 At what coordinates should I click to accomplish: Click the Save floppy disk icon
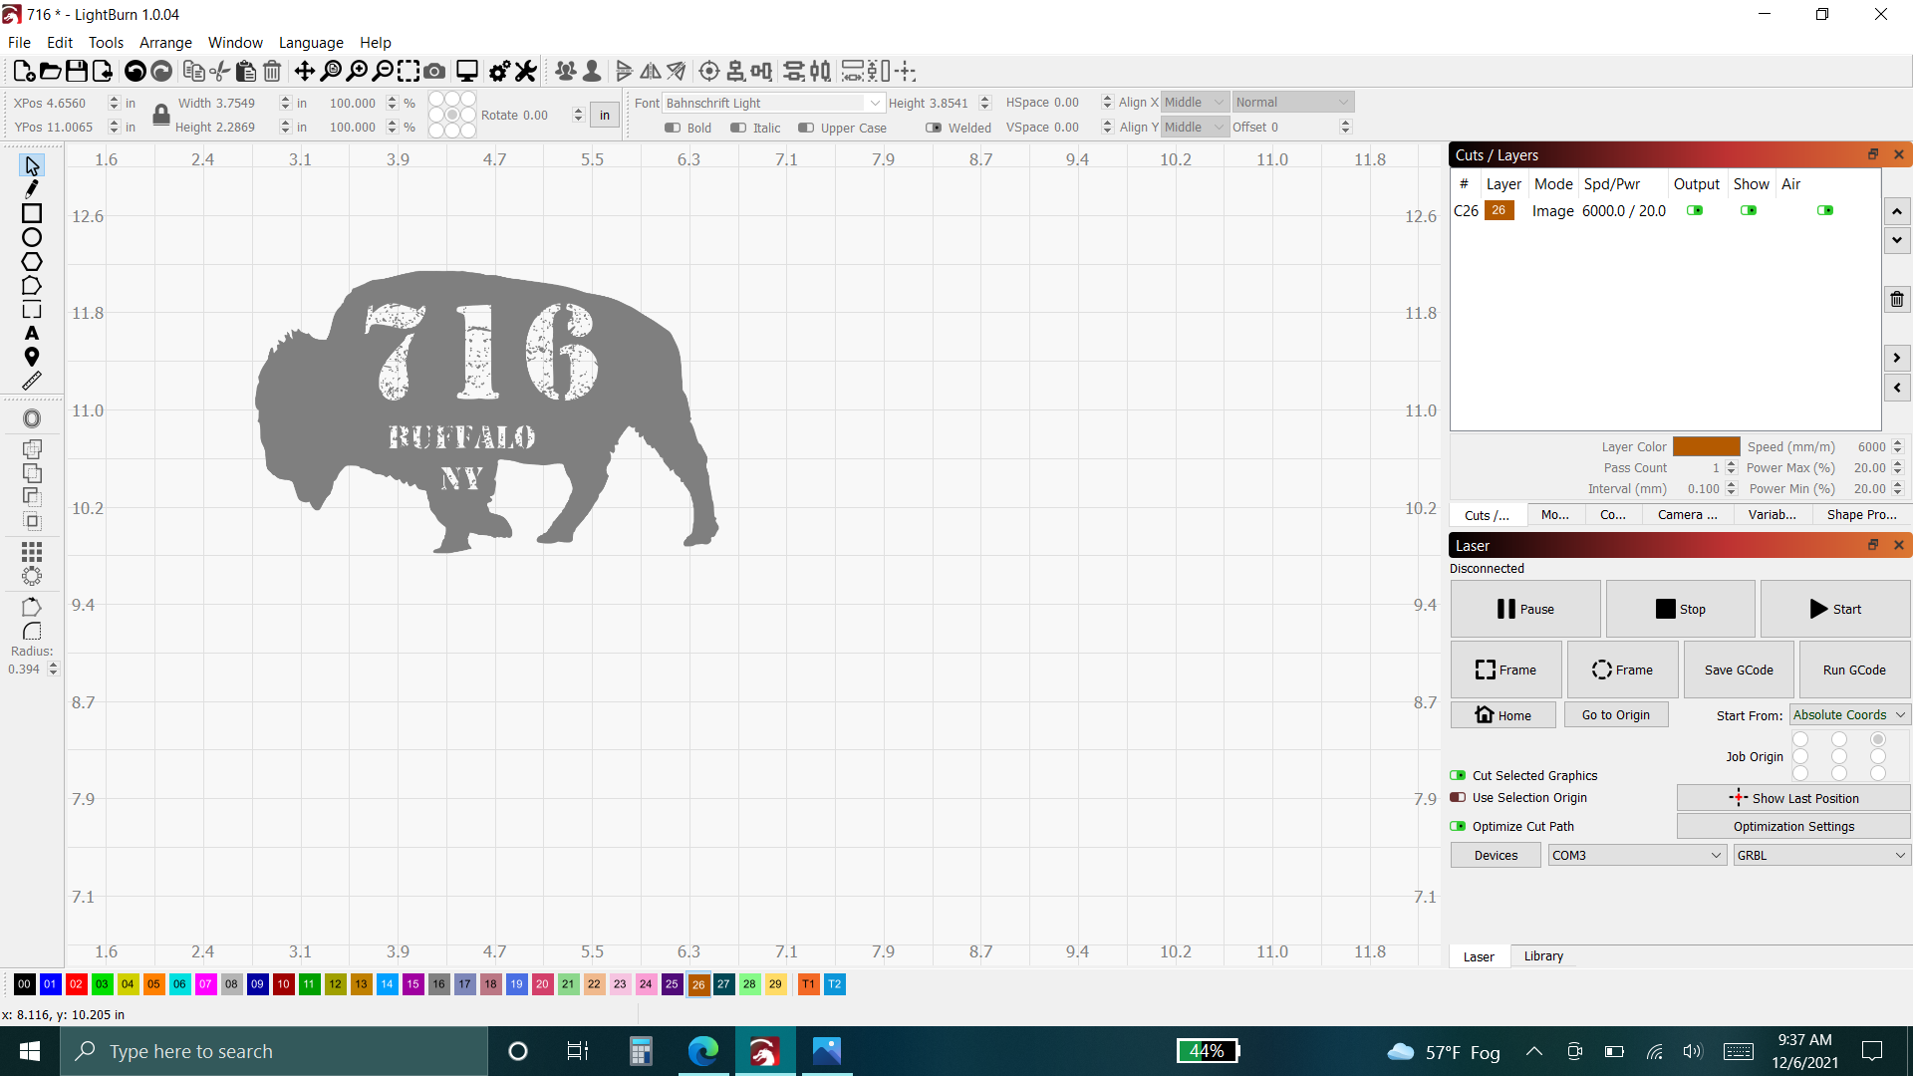(76, 71)
